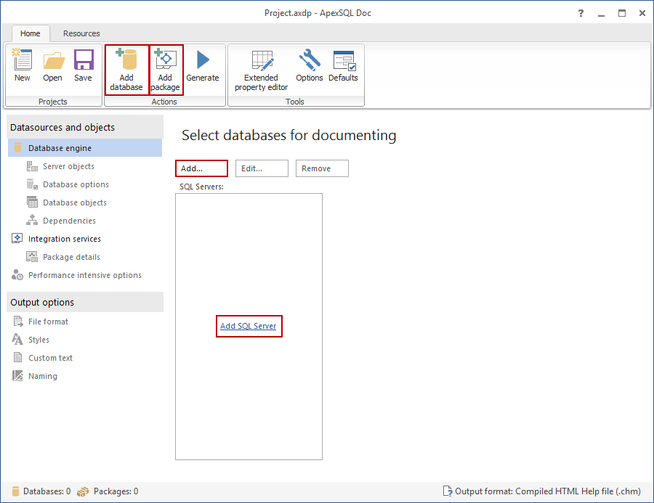Click the Databases: 0 status text

(47, 491)
